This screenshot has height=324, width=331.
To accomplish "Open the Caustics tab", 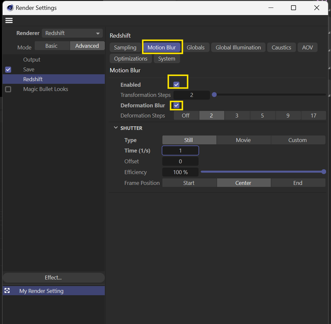I will pyautogui.click(x=281, y=47).
